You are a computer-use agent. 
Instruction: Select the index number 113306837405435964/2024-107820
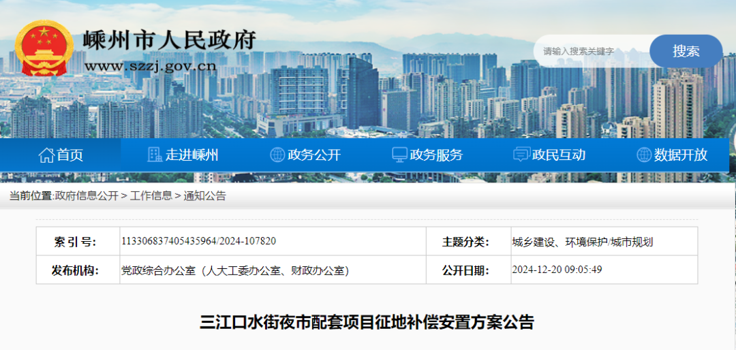pos(198,242)
